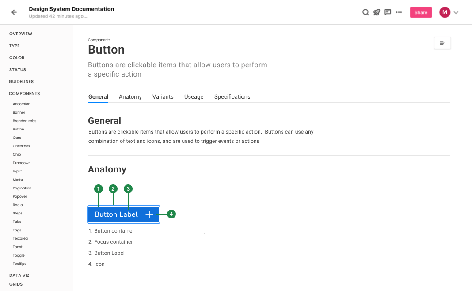
Task: Click the '3. Button Label' list item
Action: (106, 253)
